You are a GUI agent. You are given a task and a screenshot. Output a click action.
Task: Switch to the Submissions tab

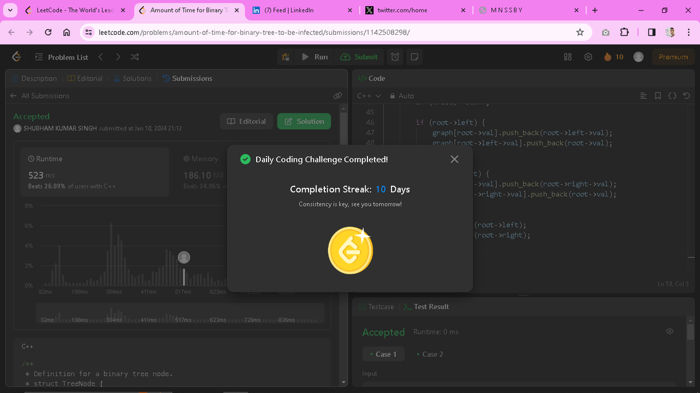click(187, 79)
